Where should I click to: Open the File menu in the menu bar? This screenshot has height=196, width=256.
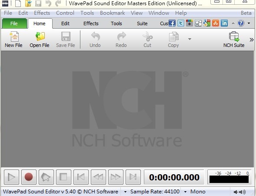coord(8,13)
